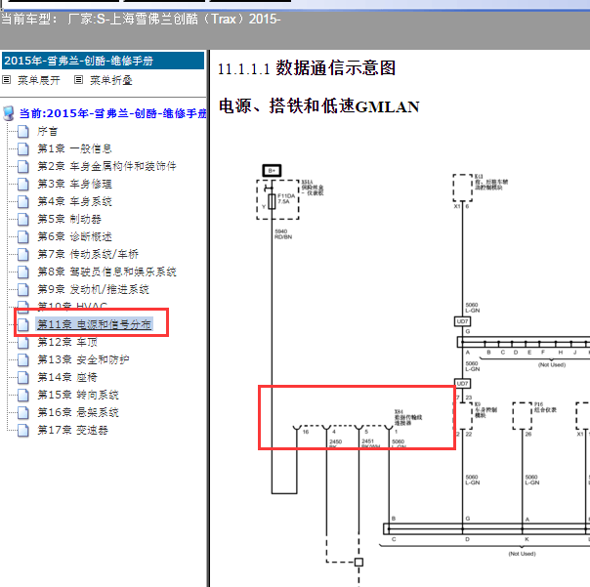Click the 2015年-雪弗兰-创酷-维修手册 blue header
Viewport: 590px width, 587px height.
(104, 61)
